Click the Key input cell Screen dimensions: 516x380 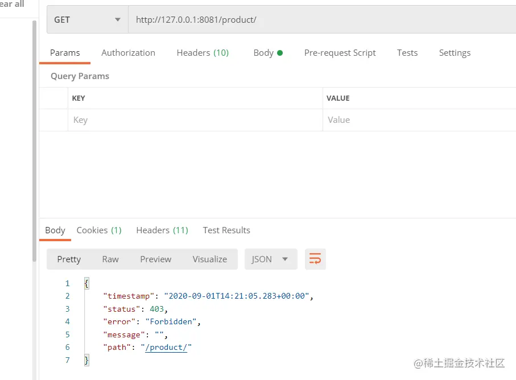[193, 120]
